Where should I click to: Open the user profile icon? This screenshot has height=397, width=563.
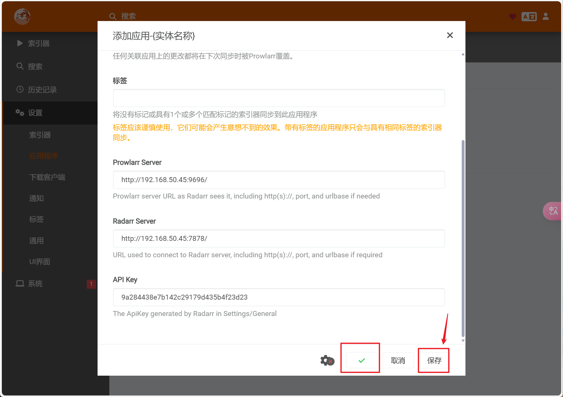point(546,16)
